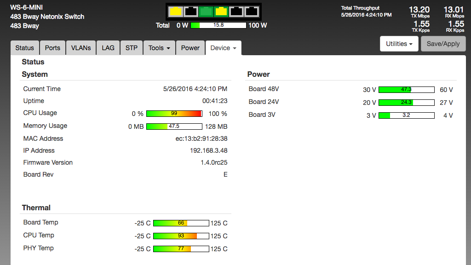Select the LAG tab
The height and width of the screenshot is (265, 471).
pos(108,48)
